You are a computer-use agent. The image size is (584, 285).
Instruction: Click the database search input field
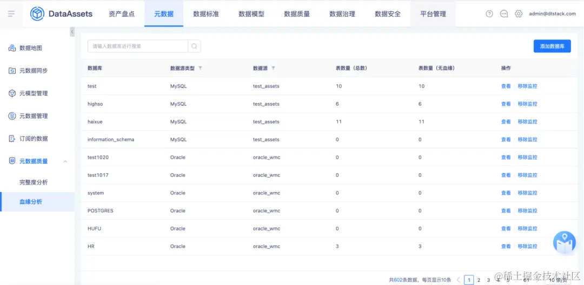coord(138,46)
